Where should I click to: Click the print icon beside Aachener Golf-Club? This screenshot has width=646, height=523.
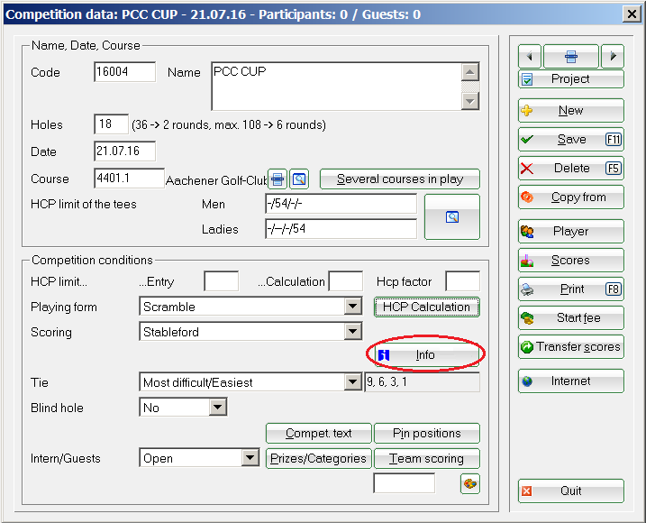[278, 179]
